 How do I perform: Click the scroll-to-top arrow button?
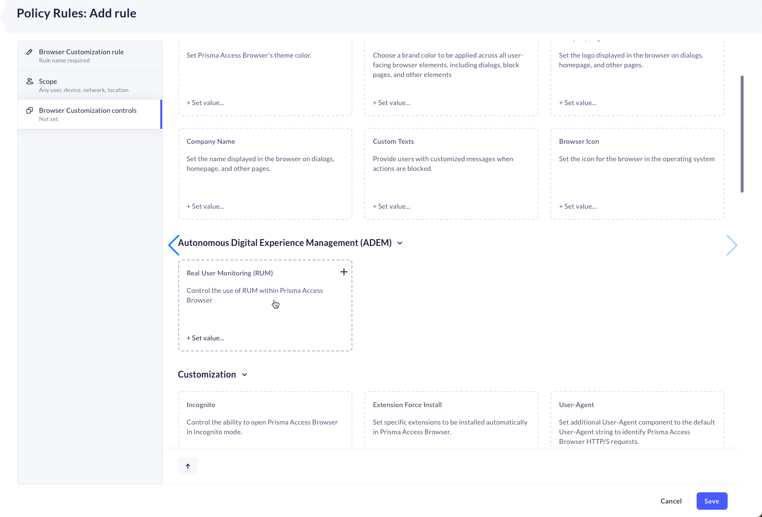click(x=188, y=466)
